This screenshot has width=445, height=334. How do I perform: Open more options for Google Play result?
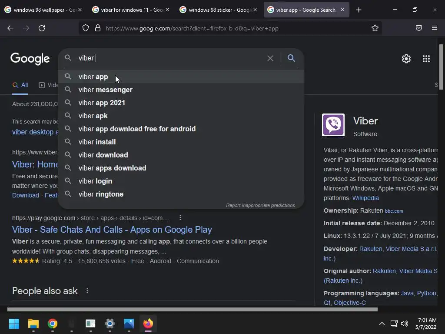[x=180, y=217]
